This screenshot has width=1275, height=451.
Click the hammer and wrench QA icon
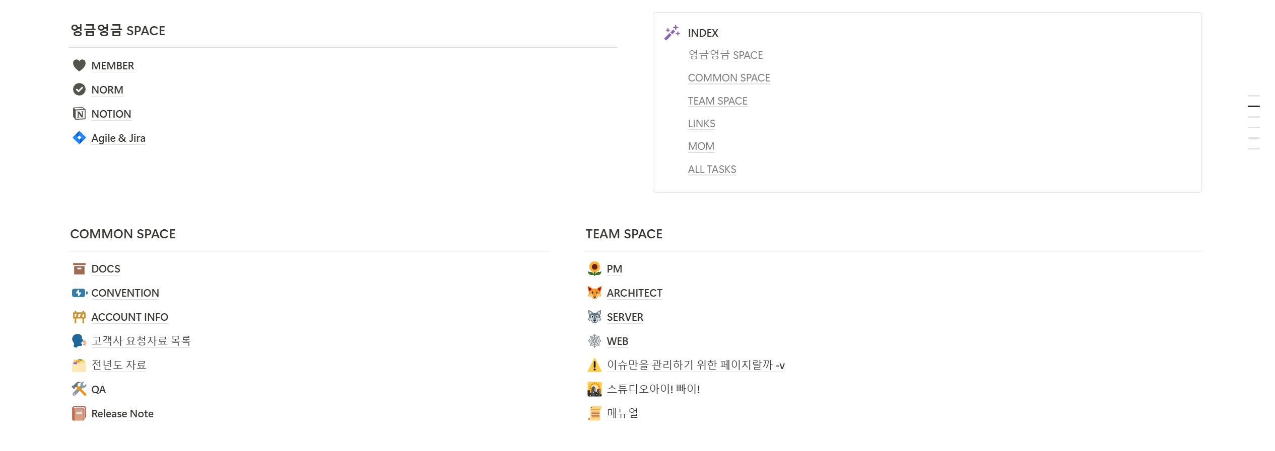click(79, 389)
